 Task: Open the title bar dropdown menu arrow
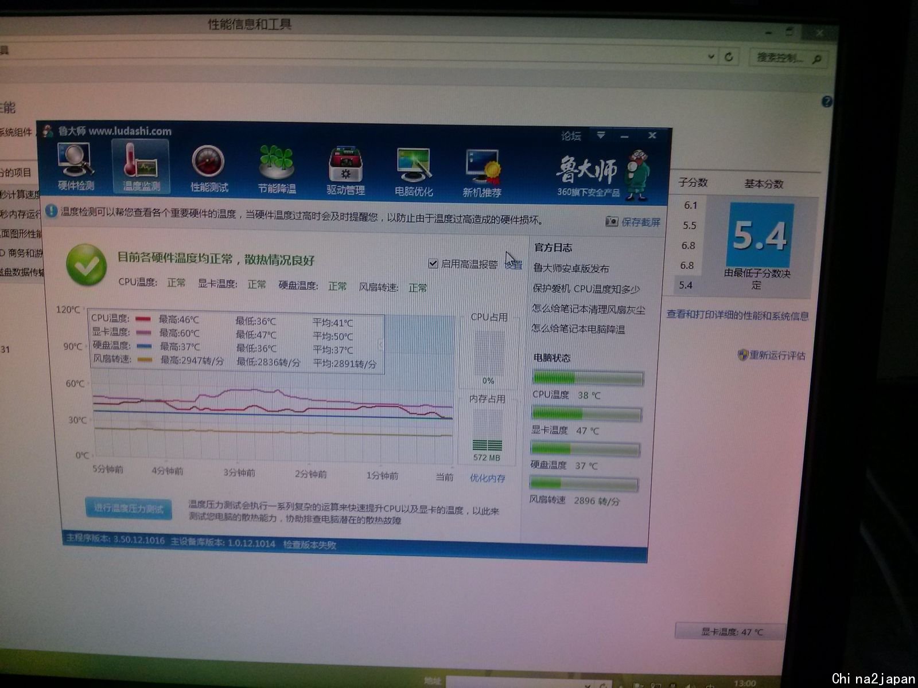[601, 135]
